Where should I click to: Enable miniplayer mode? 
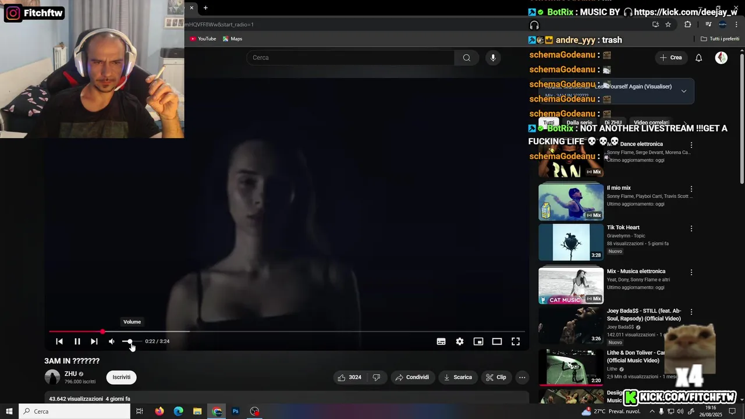coord(478,342)
